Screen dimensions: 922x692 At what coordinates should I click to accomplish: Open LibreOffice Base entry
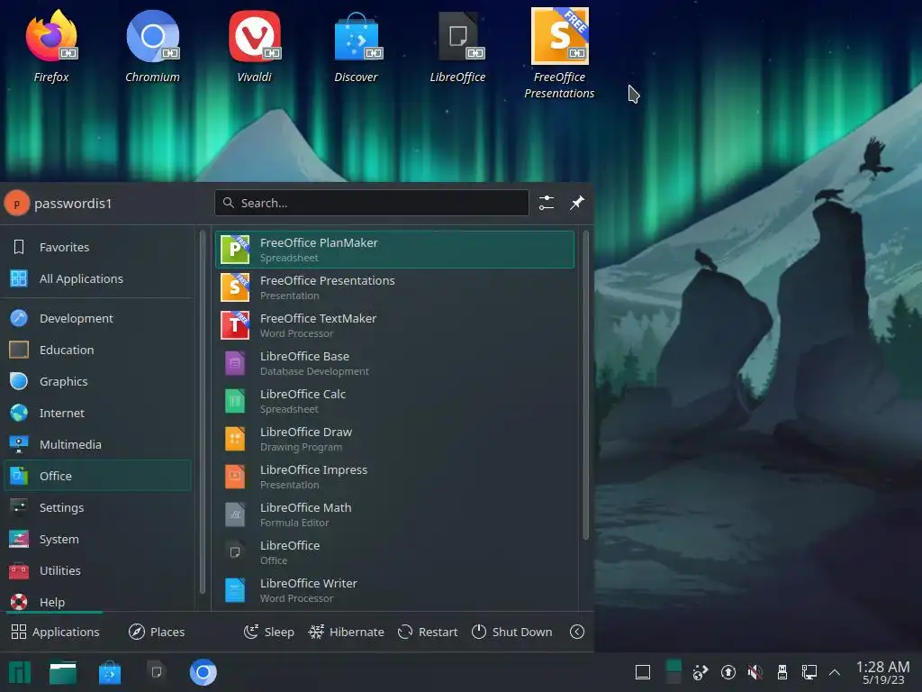394,363
